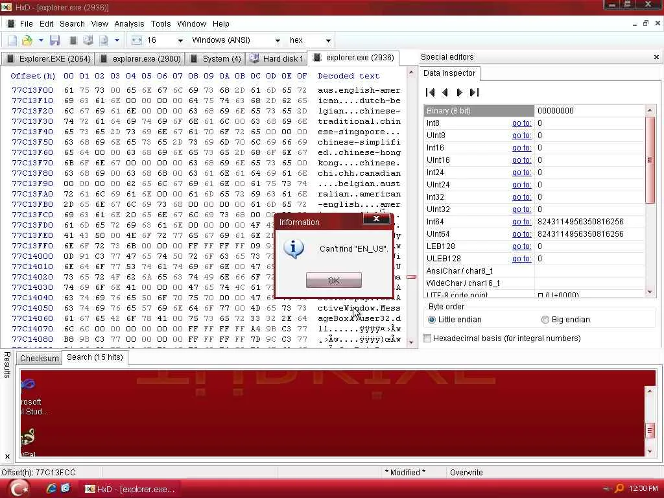The height and width of the screenshot is (498, 664).
Task: Open the File menu
Action: click(26, 24)
